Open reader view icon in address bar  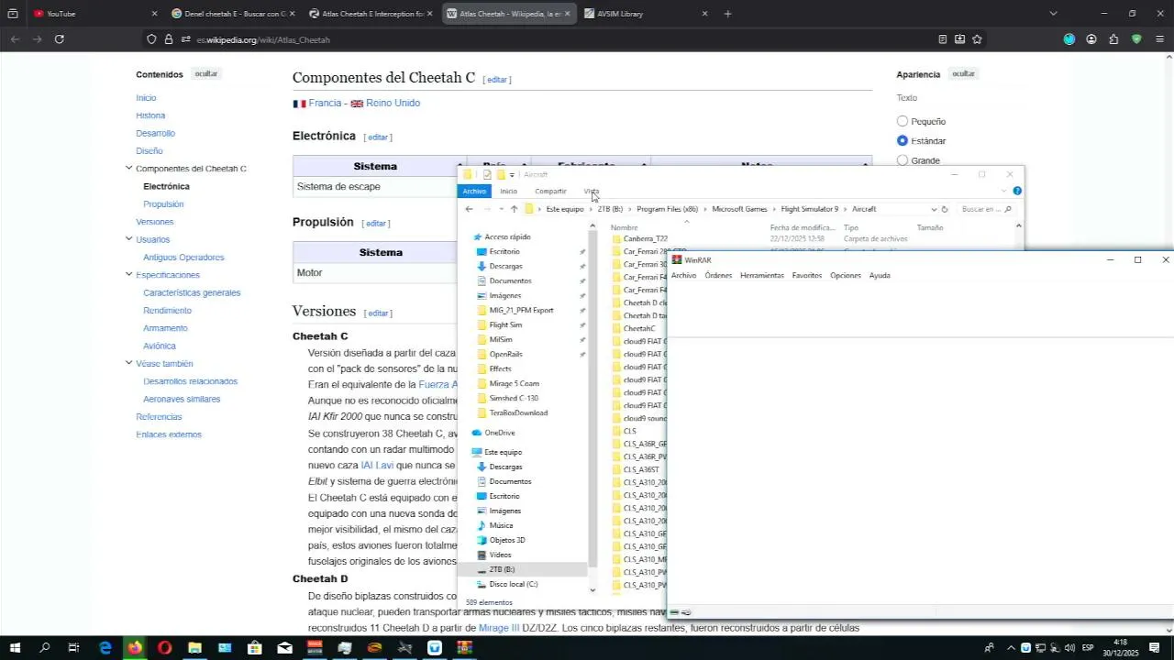942,39
